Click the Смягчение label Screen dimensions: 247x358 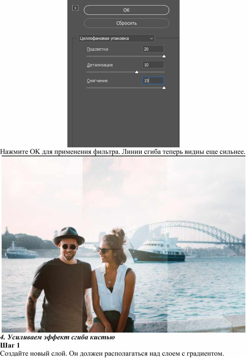97,81
